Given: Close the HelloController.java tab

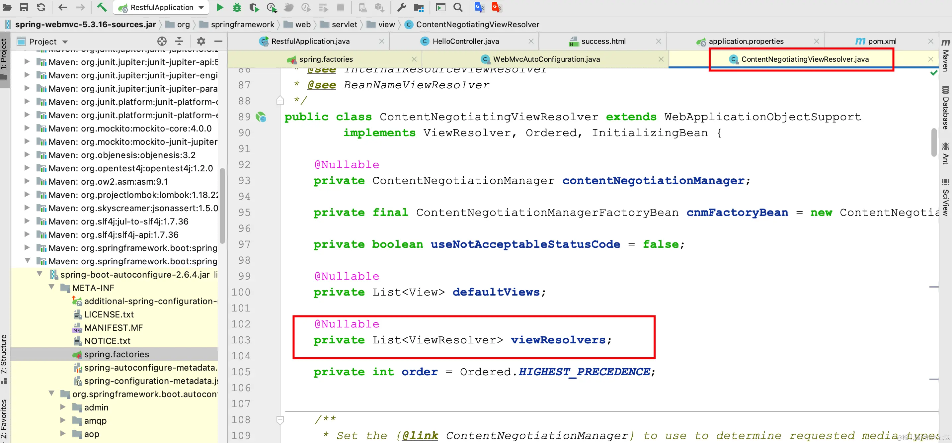Looking at the screenshot, I should click(x=531, y=42).
